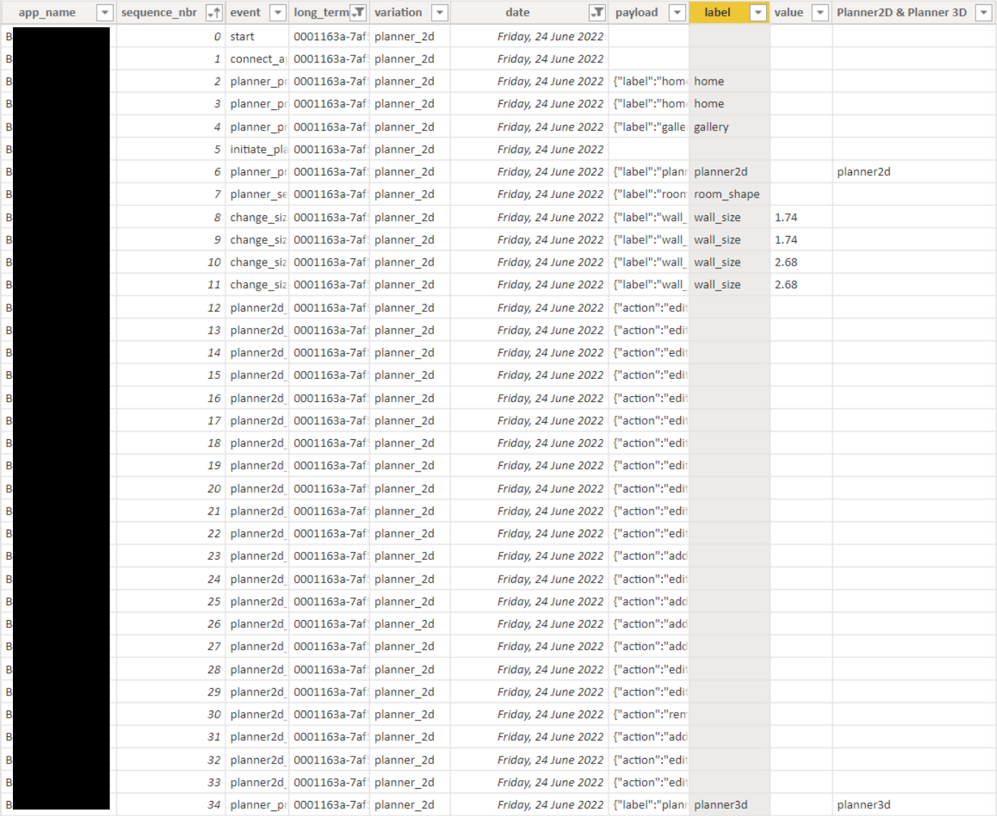Select the 'home' label cell in sequence row 2
The height and width of the screenshot is (816, 997).
tap(729, 82)
